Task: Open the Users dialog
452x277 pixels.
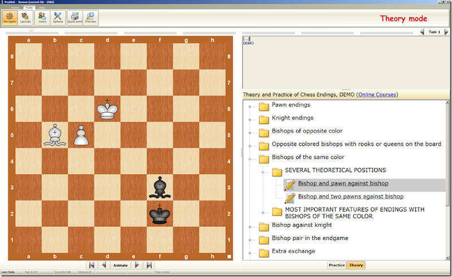Action: point(42,18)
